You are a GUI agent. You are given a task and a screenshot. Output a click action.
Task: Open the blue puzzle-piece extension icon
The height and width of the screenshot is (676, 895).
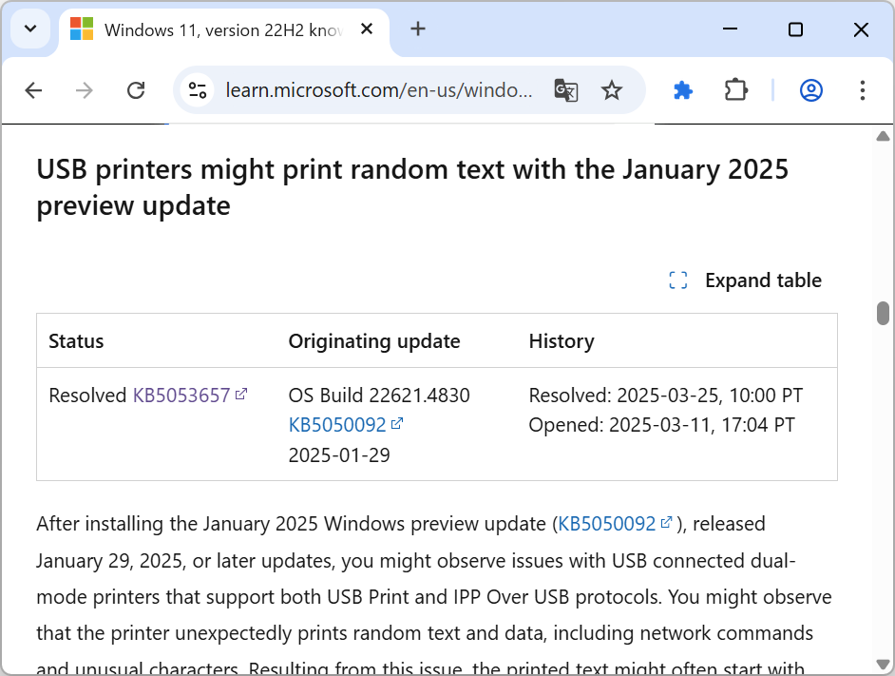click(x=682, y=90)
